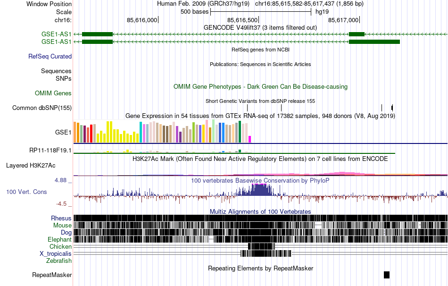
Task: Click the chr16:85,615,582-85,617,437 position text
Action: click(309, 4)
